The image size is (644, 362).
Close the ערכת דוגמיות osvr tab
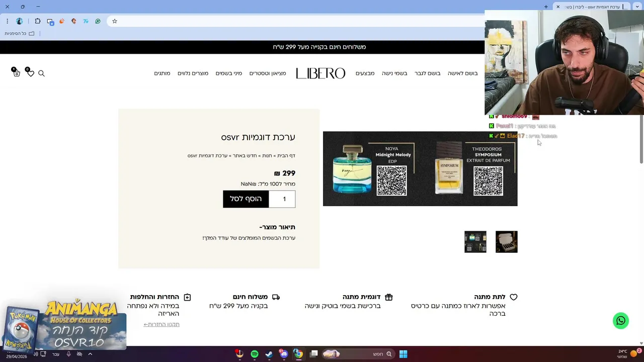[558, 7]
